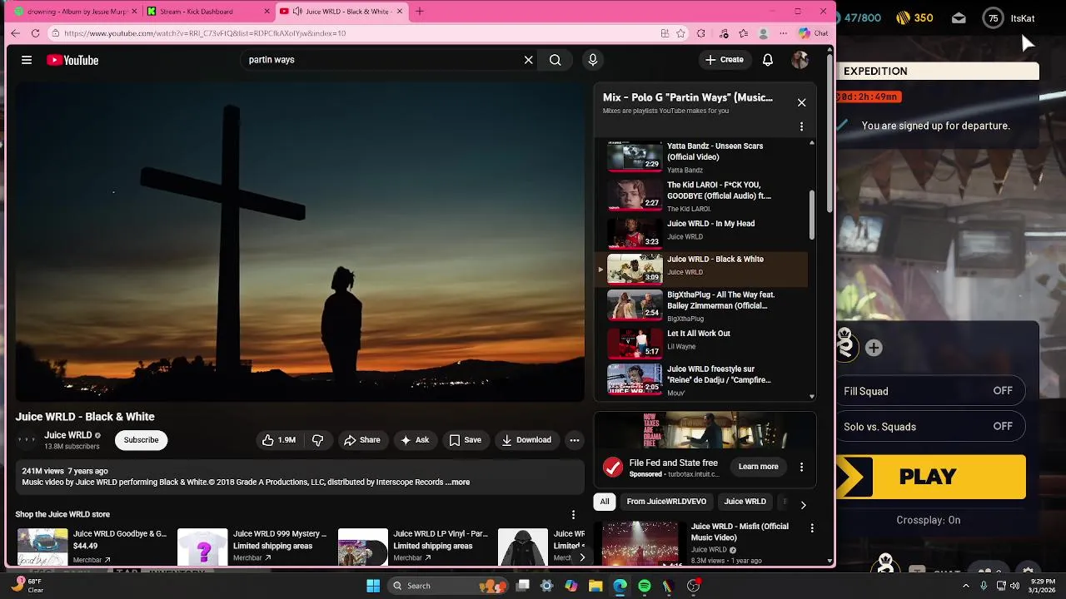The image size is (1066, 599).
Task: Switch to the drowning Jessie Murph browser tab
Action: [73, 12]
